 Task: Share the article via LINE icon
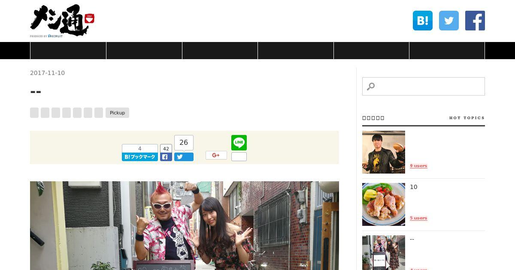pyautogui.click(x=239, y=143)
